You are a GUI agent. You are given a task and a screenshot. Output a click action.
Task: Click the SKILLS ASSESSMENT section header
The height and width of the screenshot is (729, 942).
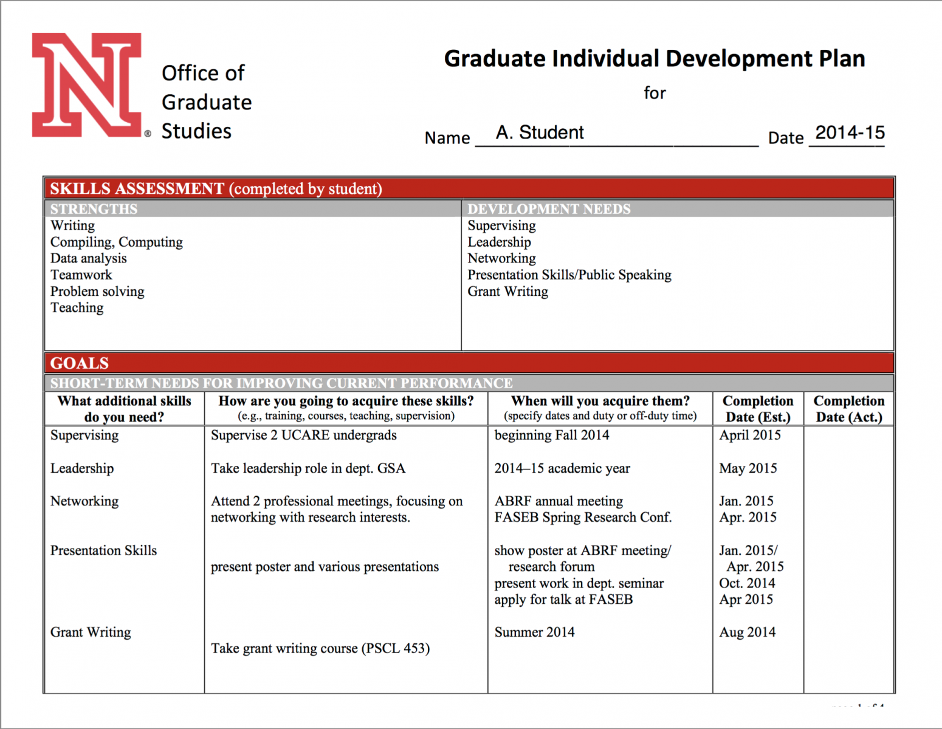(469, 188)
